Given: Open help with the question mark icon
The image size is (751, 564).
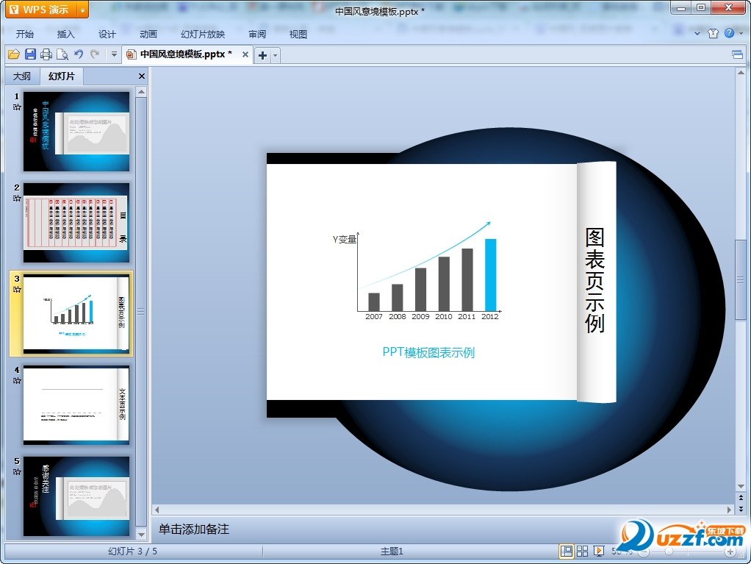Looking at the screenshot, I should coord(729,33).
